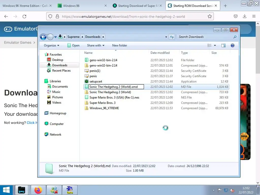Select the setupcert application icon
Image resolution: width=260 pixels, height=195 pixels.
pos(87,82)
